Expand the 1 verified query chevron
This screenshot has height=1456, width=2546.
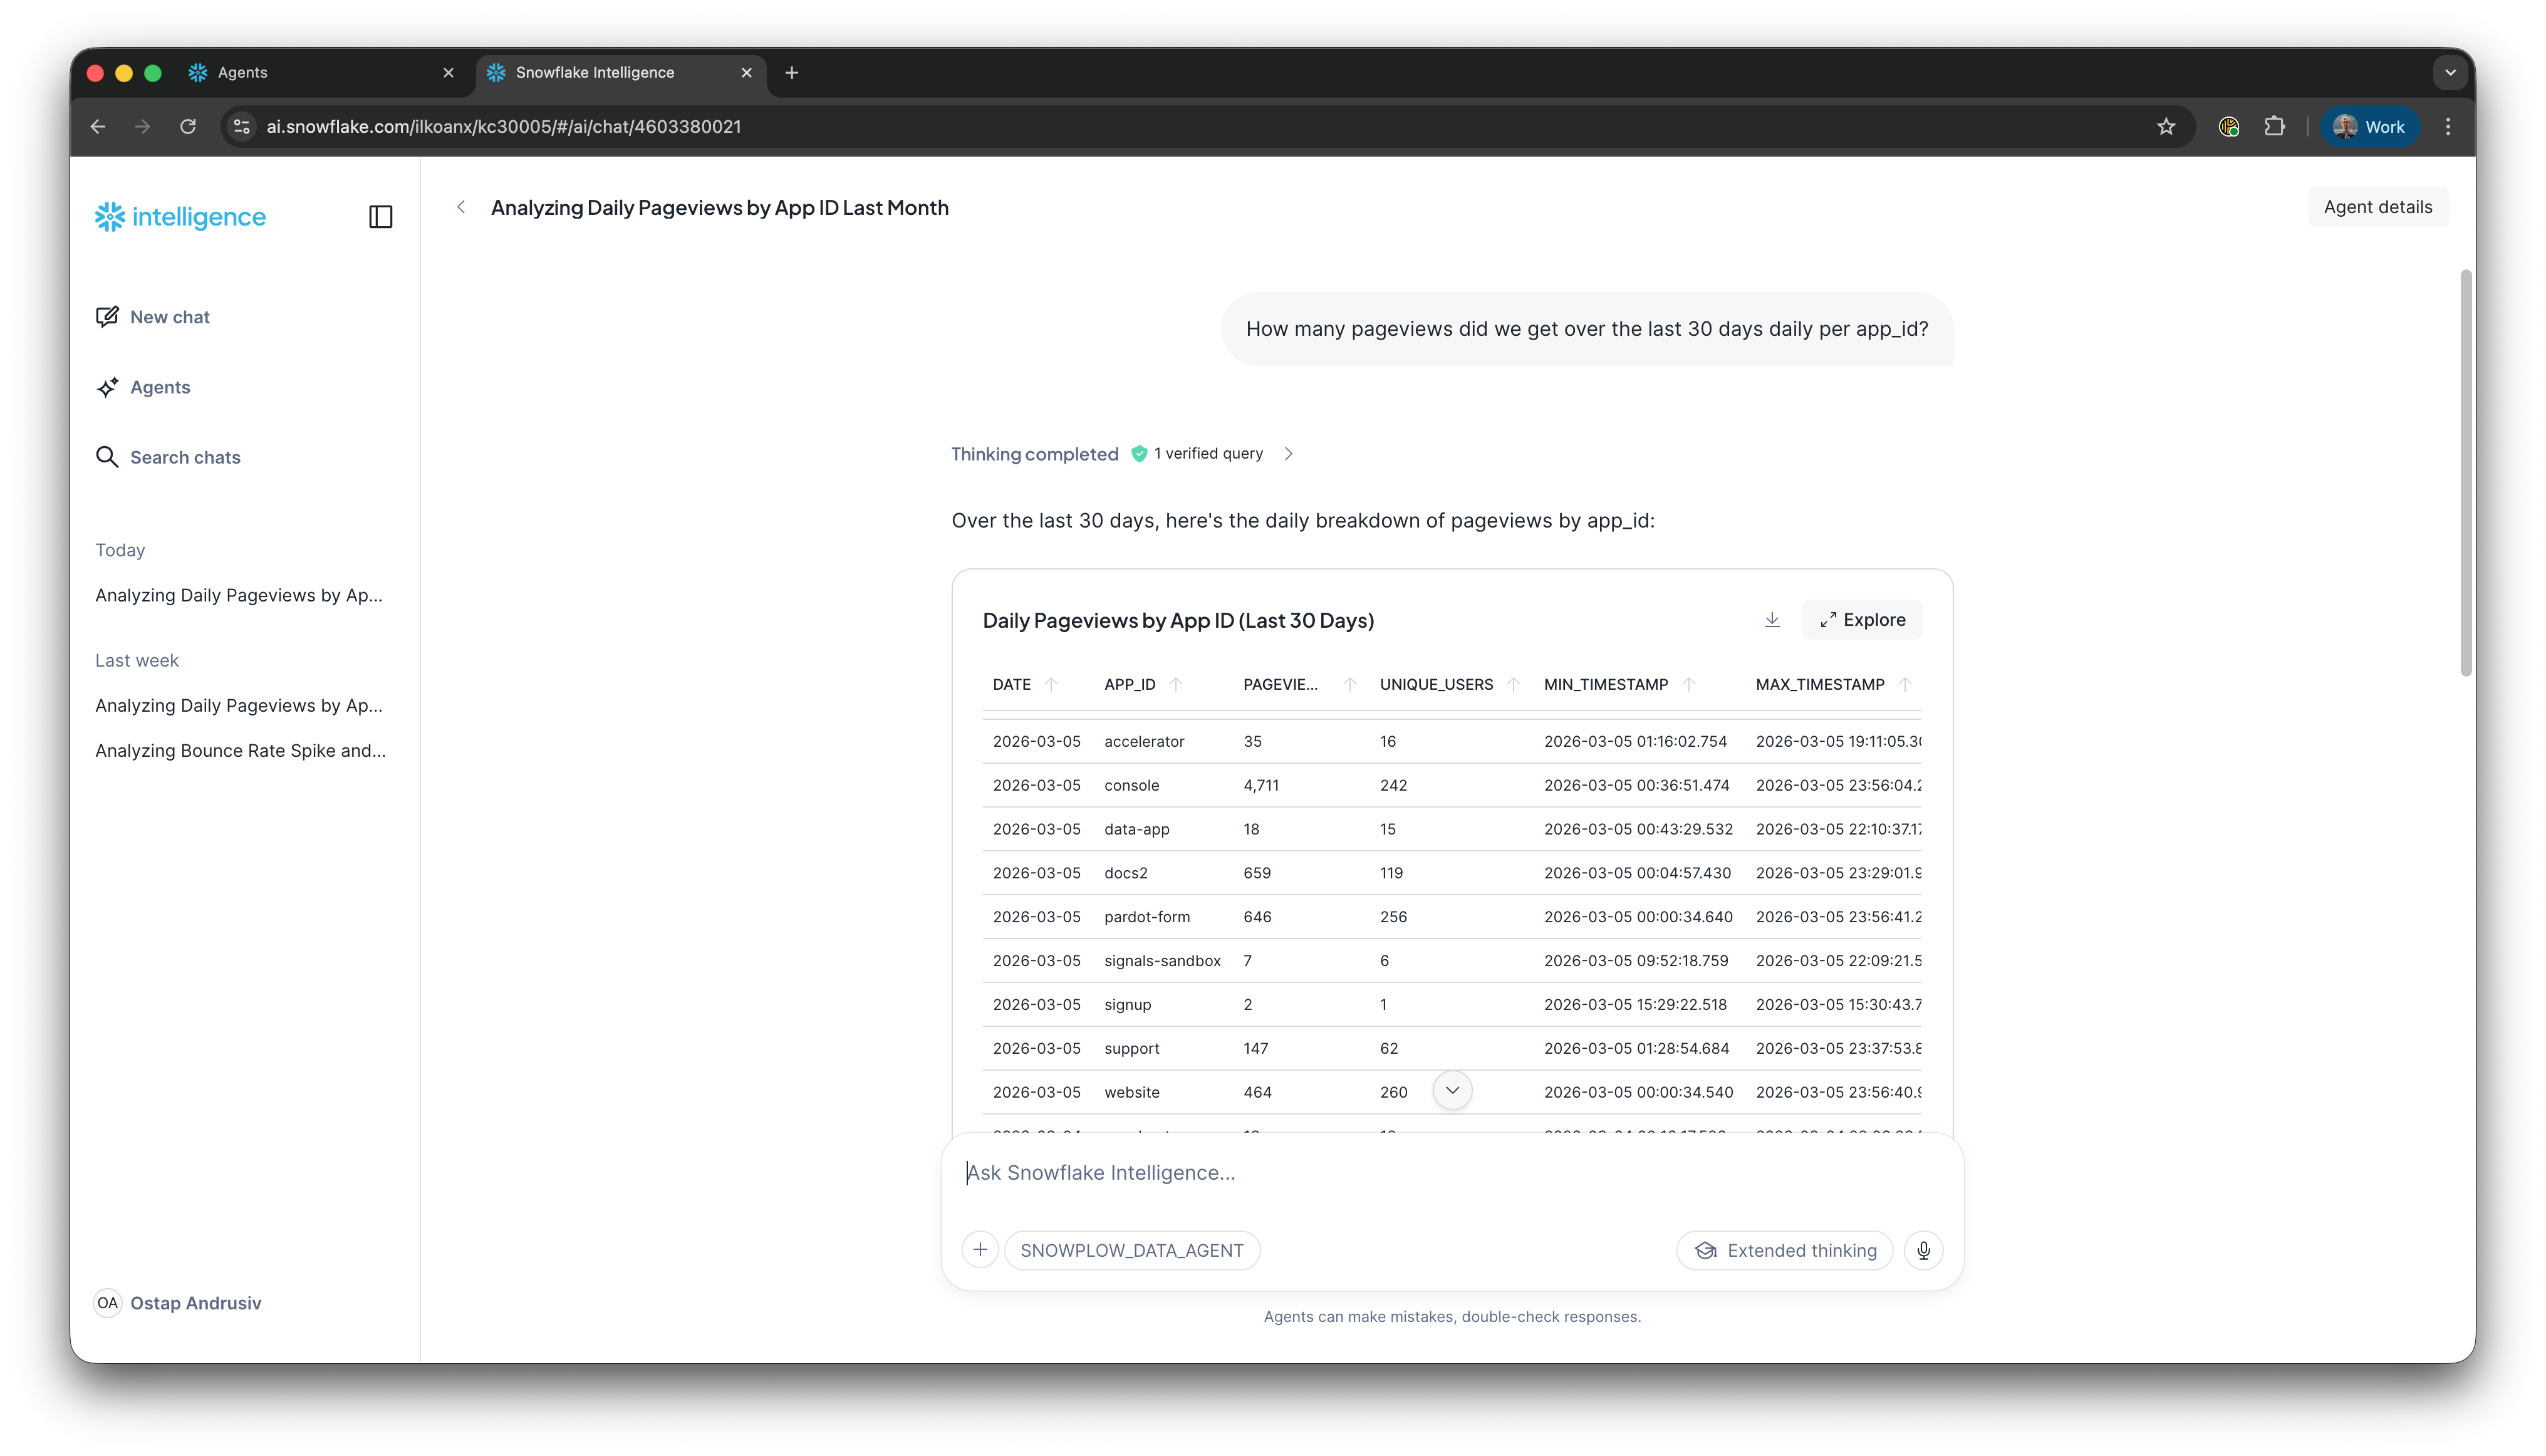pyautogui.click(x=1289, y=454)
